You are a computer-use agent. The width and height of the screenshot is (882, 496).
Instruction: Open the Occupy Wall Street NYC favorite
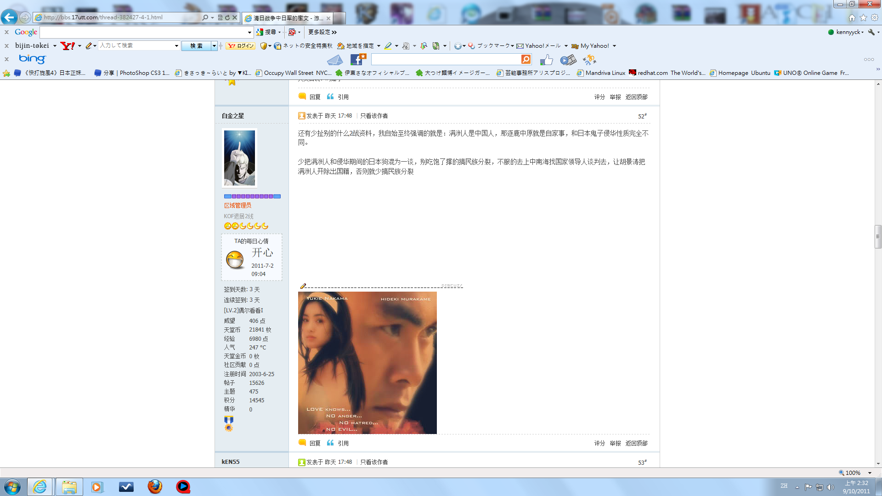[293, 73]
